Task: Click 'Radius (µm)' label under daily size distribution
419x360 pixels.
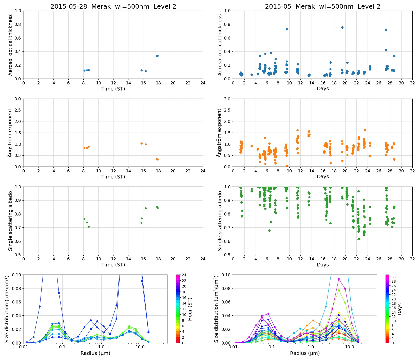Action: point(96,353)
